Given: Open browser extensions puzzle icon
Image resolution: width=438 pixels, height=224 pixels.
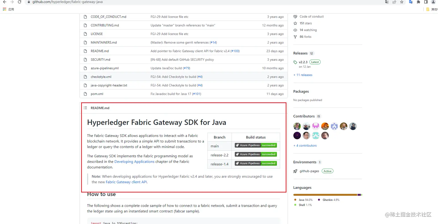Looking at the screenshot, I should [x=418, y=2].
